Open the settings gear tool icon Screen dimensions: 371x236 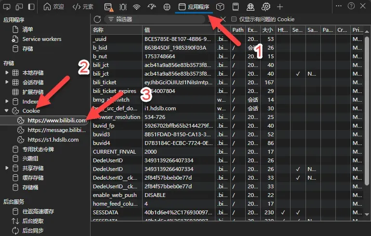265,7
